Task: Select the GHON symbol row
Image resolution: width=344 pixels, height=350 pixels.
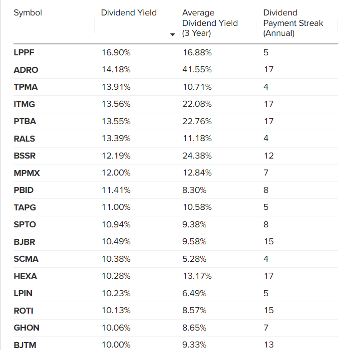Action: 26,328
